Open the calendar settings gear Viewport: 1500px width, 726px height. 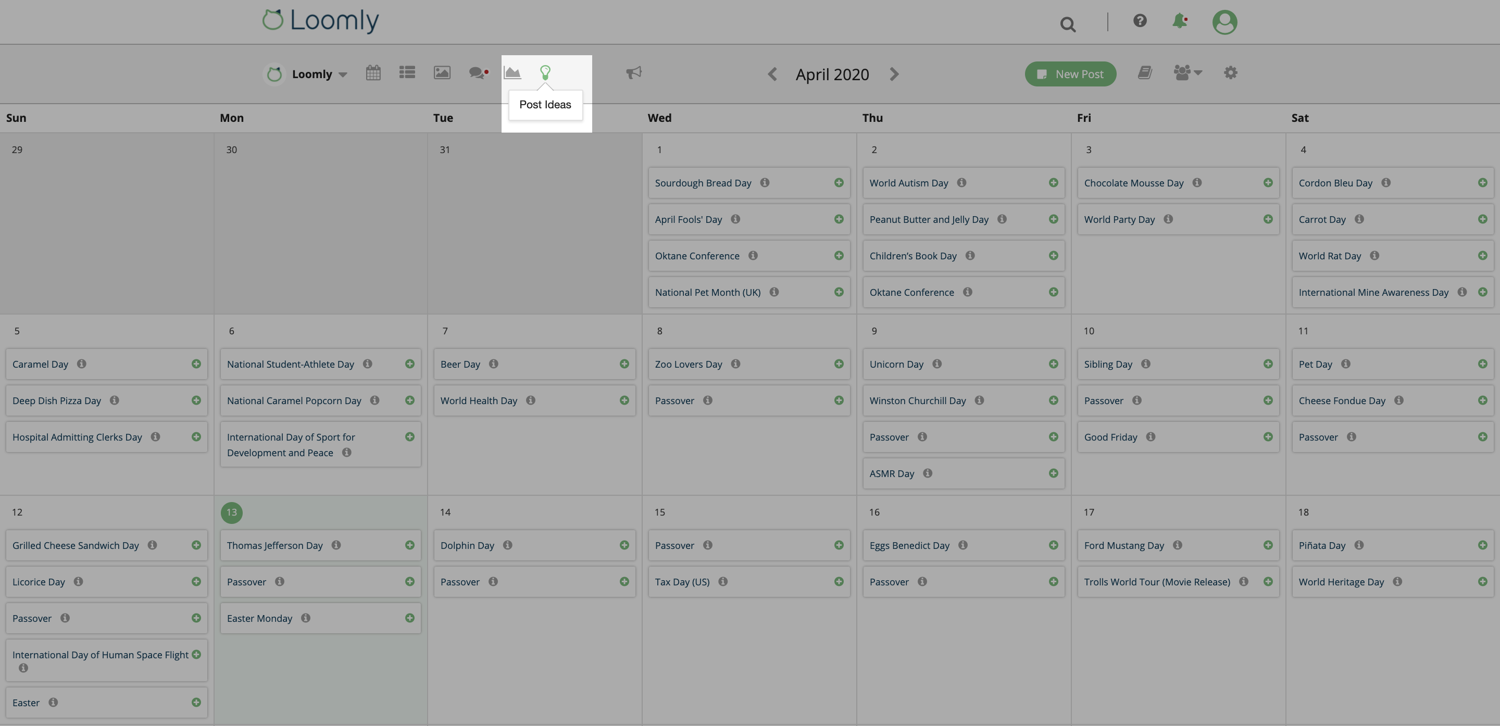point(1230,73)
